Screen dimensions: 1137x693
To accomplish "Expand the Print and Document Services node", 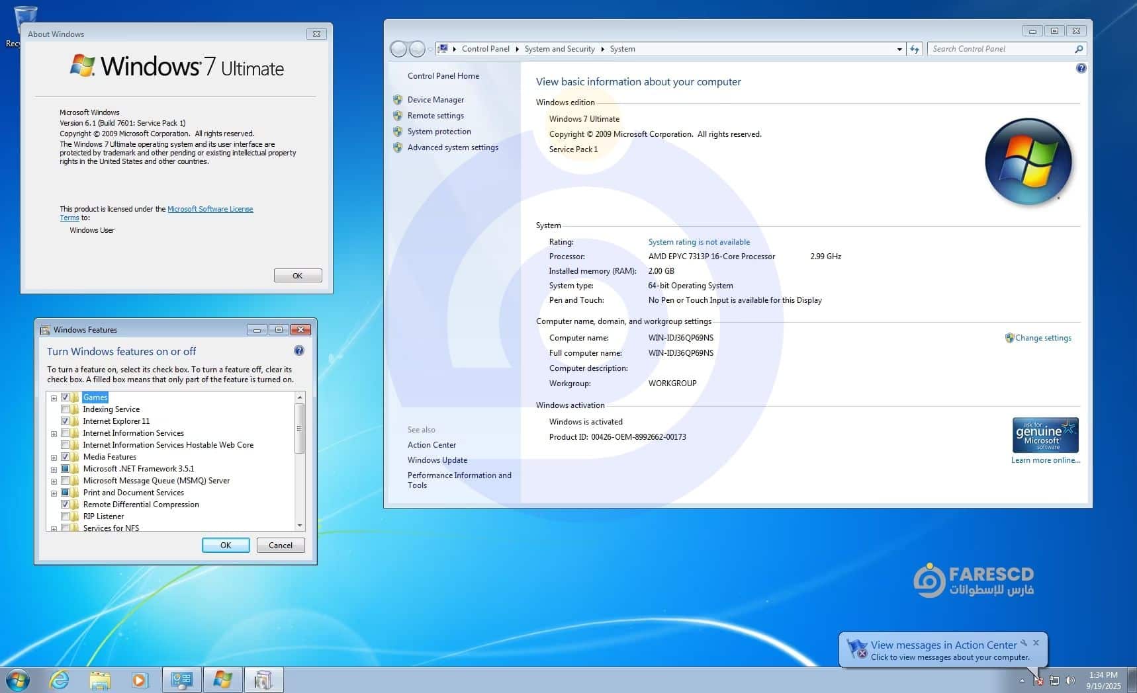I will click(54, 493).
